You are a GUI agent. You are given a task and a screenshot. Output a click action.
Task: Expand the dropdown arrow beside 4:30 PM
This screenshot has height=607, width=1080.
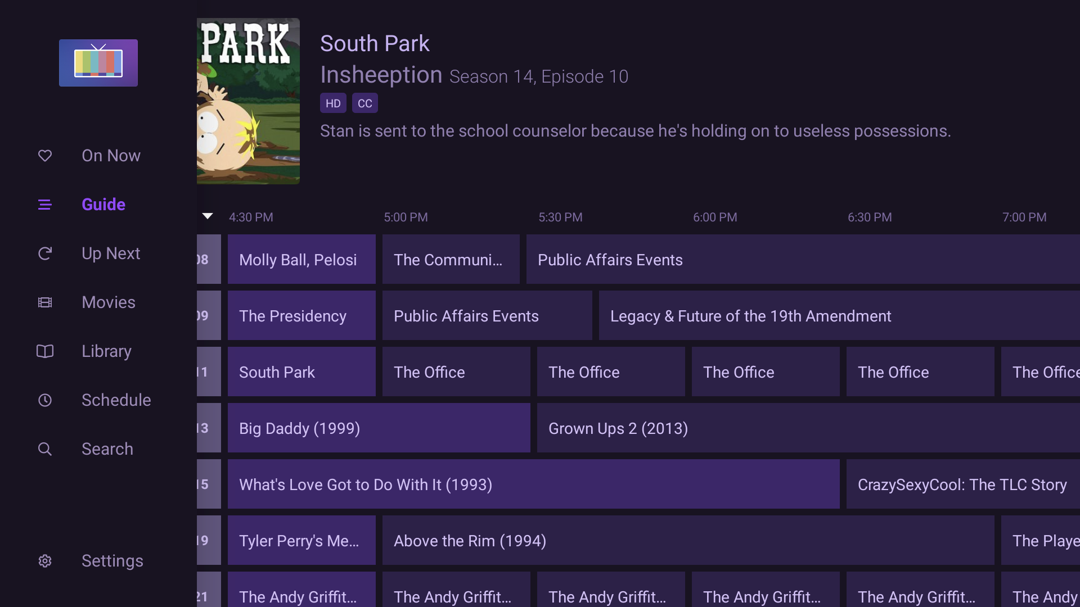click(x=208, y=216)
